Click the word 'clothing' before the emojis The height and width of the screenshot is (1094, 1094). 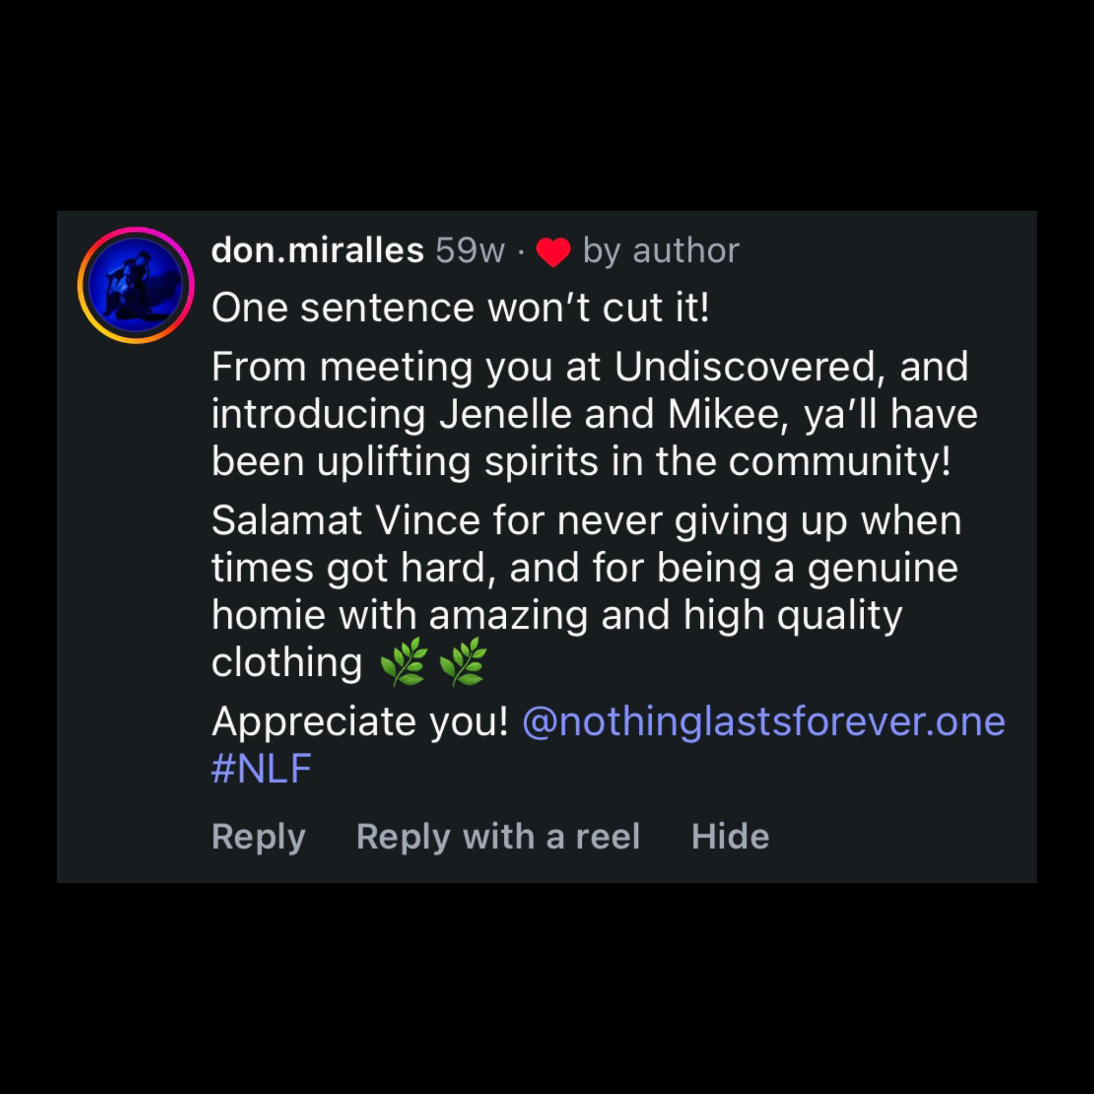pyautogui.click(x=287, y=662)
